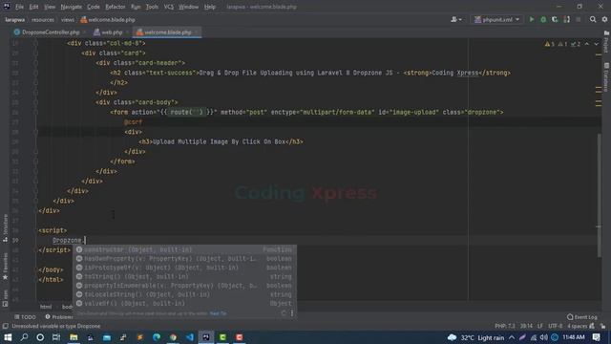611x344 pixels.
Task: Open the phpunit.xml run configuration dropdown
Action: (x=496, y=19)
